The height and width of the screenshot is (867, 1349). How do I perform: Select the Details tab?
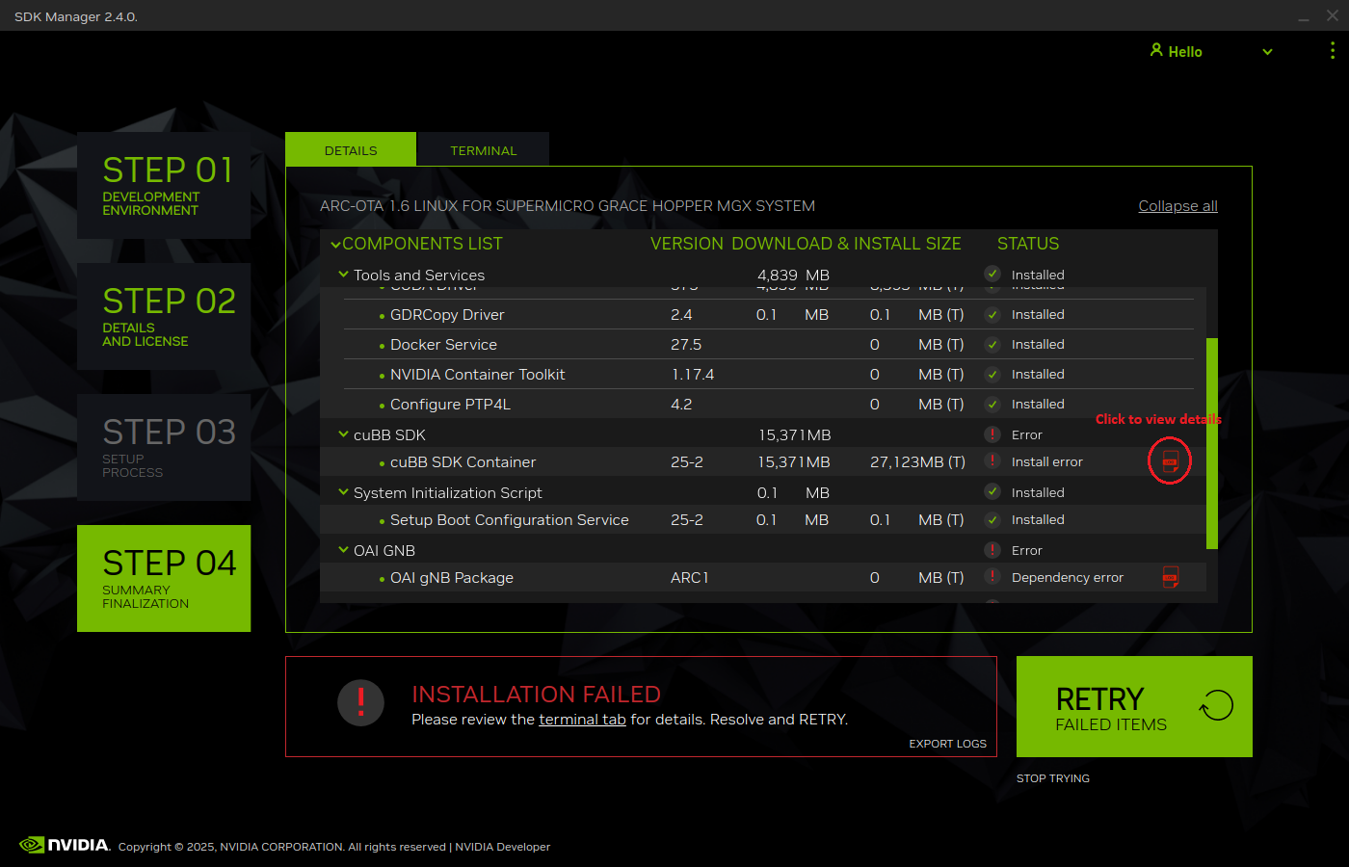[351, 150]
